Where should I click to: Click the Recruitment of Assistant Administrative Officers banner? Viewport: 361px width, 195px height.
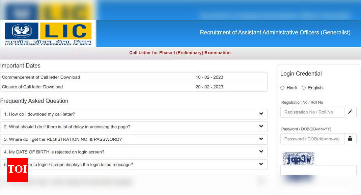275,32
